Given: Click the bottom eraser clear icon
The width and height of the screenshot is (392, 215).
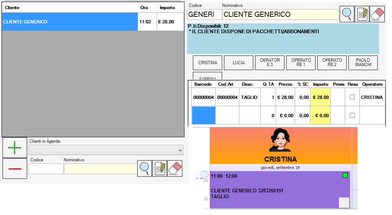Looking at the screenshot, I should [x=175, y=168].
